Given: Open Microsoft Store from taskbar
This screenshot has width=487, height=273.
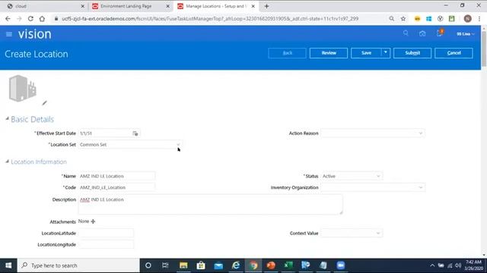Looking at the screenshot, I should pyautogui.click(x=201, y=265).
